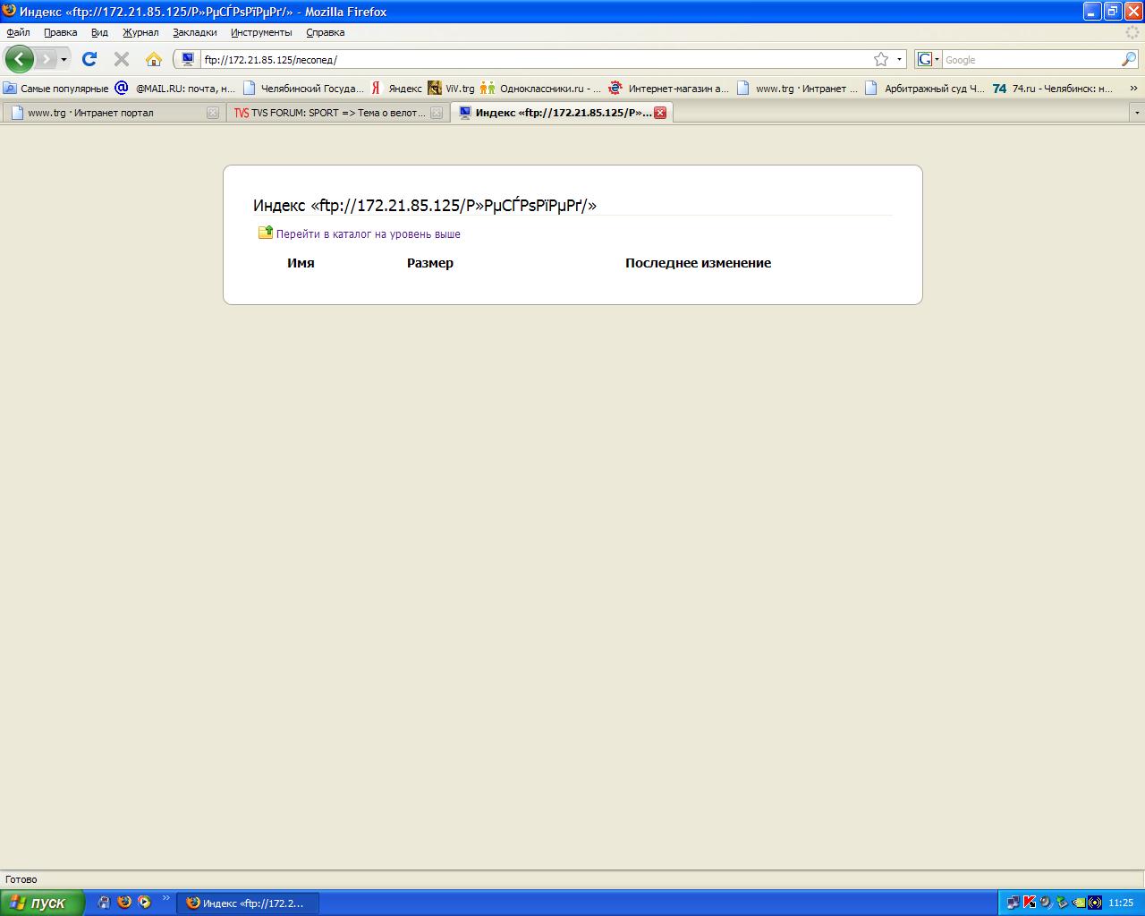Click the search magnifier icon
The width and height of the screenshot is (1145, 916).
[x=1129, y=59]
